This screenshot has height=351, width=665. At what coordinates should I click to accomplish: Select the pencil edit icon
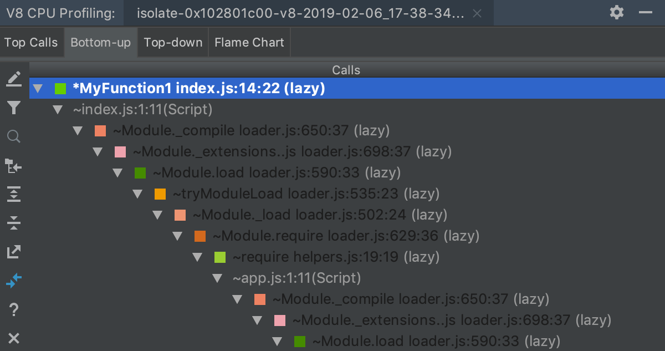pyautogui.click(x=14, y=79)
